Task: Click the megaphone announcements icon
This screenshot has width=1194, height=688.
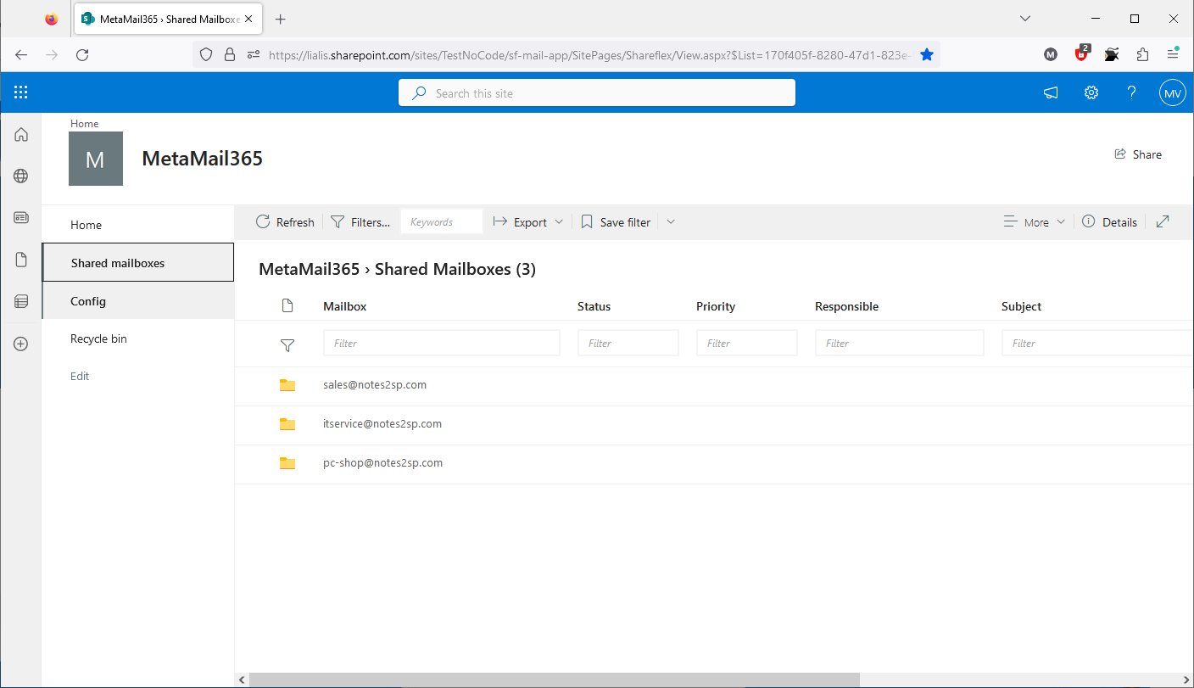Action: pos(1051,93)
